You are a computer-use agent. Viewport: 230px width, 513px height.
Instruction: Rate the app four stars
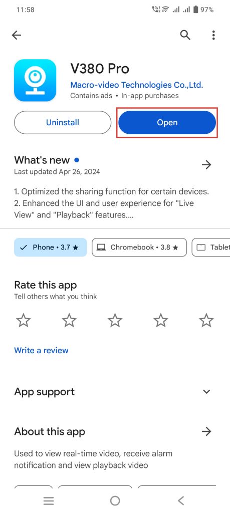161,320
